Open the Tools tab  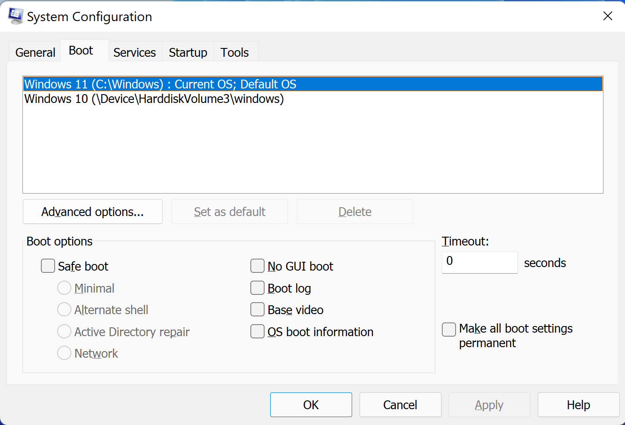(x=235, y=52)
